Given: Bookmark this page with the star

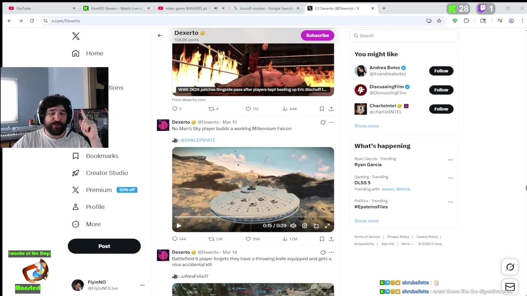Looking at the screenshot, I should [439, 21].
